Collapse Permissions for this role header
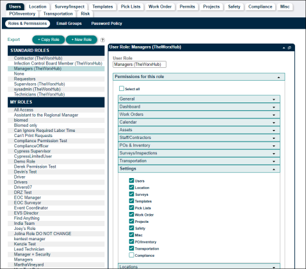This screenshot has height=269, width=306. (198, 77)
